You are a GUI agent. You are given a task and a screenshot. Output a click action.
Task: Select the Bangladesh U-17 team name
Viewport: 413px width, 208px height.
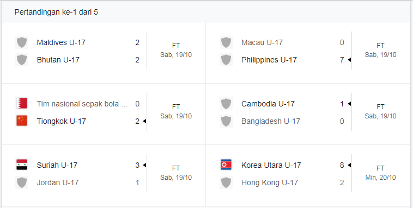271,121
